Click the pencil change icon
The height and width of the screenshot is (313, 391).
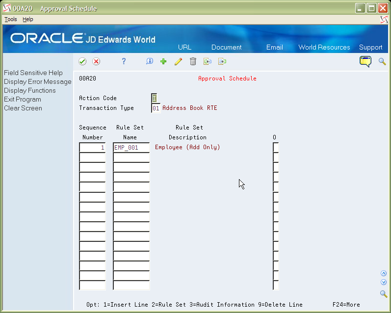[178, 61]
